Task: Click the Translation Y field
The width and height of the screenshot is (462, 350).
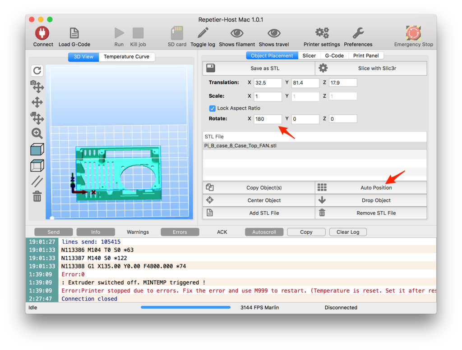Action: click(305, 82)
